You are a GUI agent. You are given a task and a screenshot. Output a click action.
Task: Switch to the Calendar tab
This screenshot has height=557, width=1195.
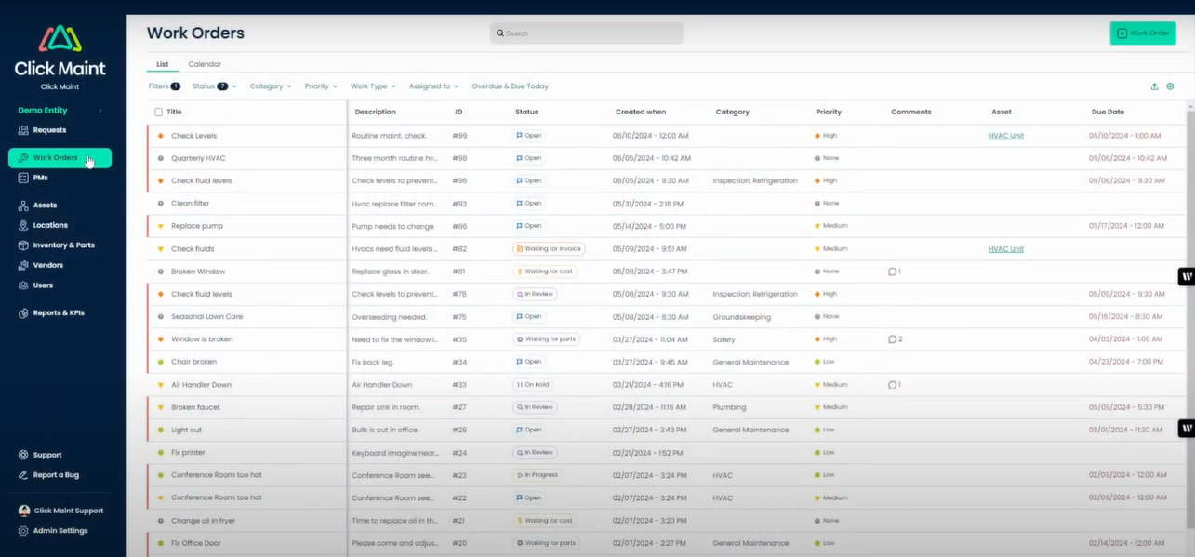pyautogui.click(x=205, y=64)
